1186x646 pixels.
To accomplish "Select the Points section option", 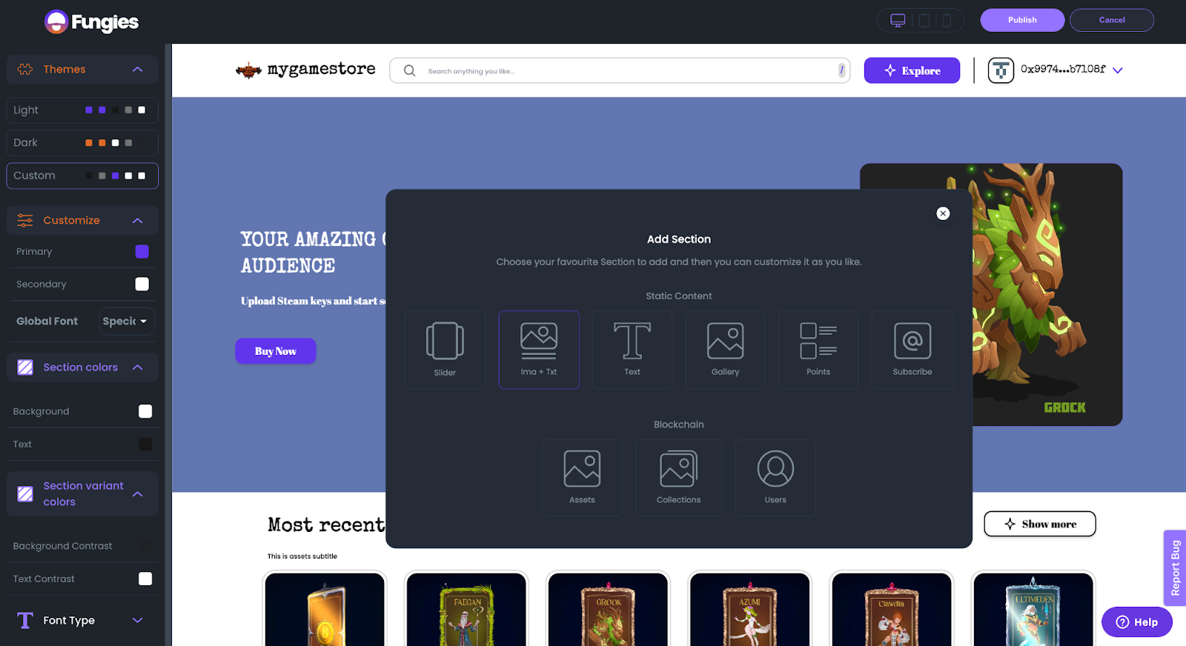I will point(818,349).
